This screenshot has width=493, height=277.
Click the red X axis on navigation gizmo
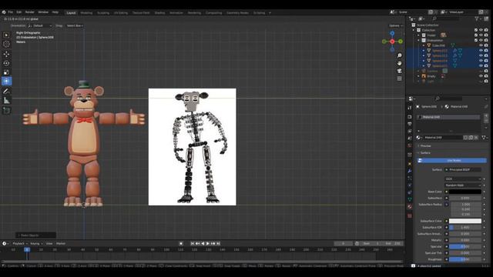(392, 42)
